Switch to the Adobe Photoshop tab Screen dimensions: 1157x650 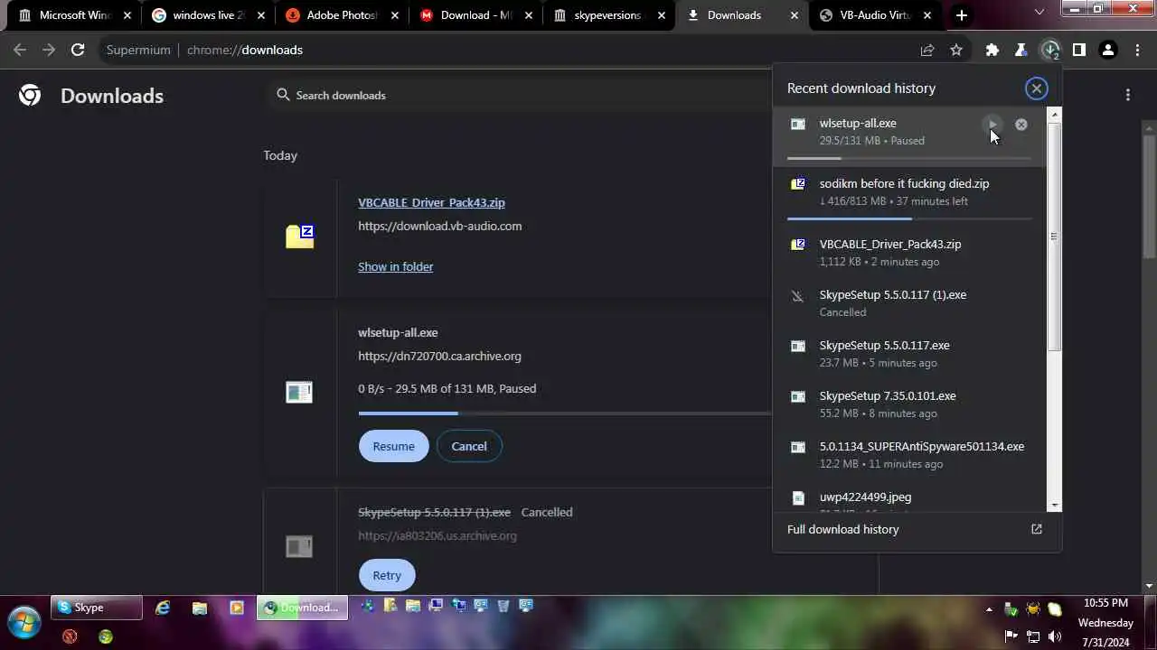(x=342, y=15)
